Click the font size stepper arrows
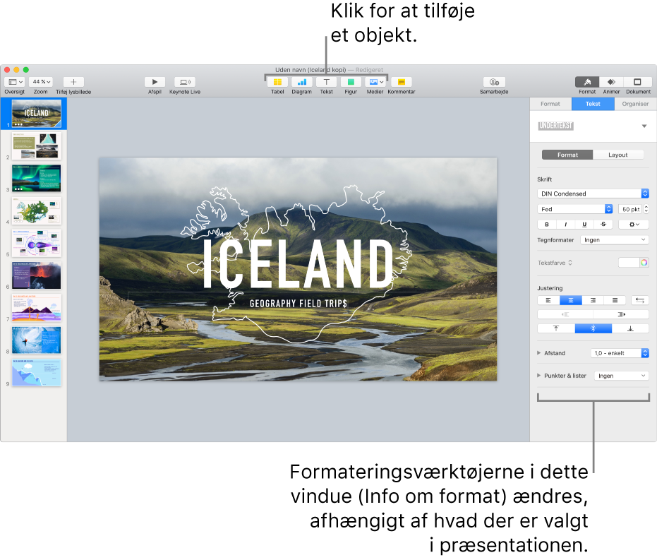 646,209
